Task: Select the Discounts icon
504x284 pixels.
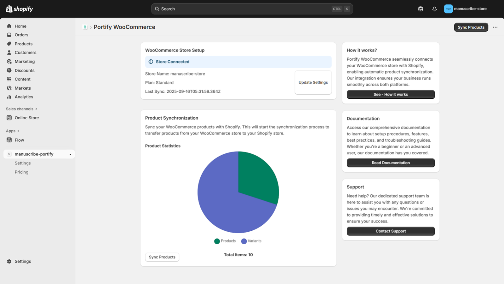Action: pyautogui.click(x=9, y=70)
